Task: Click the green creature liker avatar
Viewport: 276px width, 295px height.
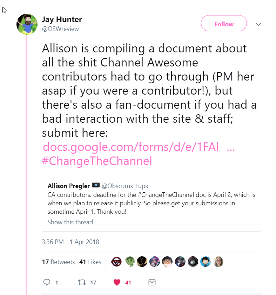Action: coord(130,262)
